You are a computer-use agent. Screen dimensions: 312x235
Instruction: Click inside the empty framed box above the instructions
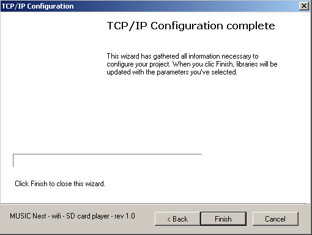click(108, 161)
